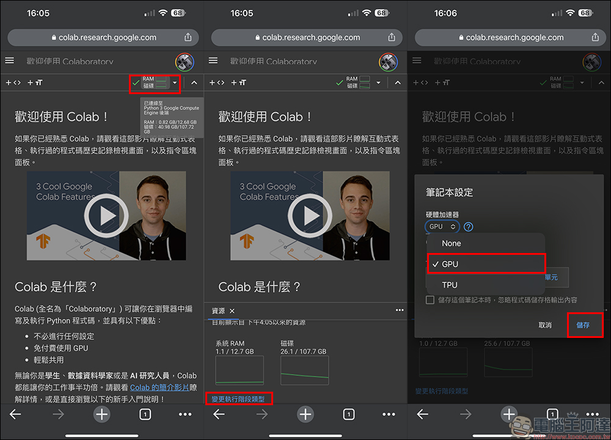The height and width of the screenshot is (440, 611).
Task: Play the Colab features video in middle phone
Action: click(x=310, y=216)
